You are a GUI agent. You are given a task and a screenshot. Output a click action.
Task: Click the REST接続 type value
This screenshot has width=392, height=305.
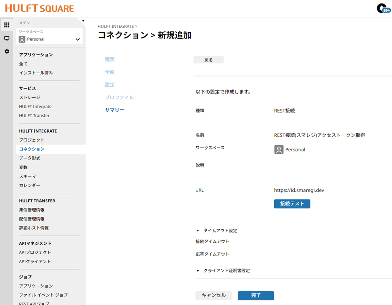tap(284, 111)
